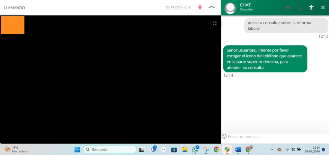The height and width of the screenshot is (155, 329).
Task: Open the weather widget showing 19°C
Action: 17,149
